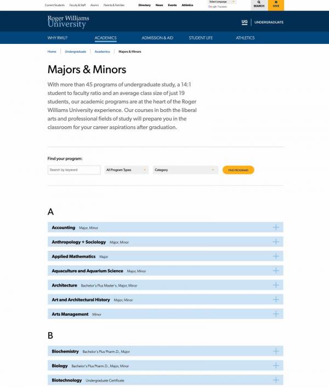Image resolution: width=329 pixels, height=387 pixels.
Task: Go to Academics breadcrumb
Action: point(102,52)
